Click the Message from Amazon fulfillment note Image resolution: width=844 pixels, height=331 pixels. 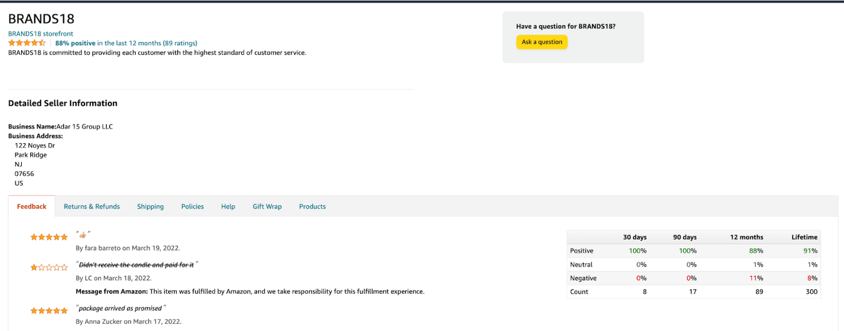click(250, 291)
